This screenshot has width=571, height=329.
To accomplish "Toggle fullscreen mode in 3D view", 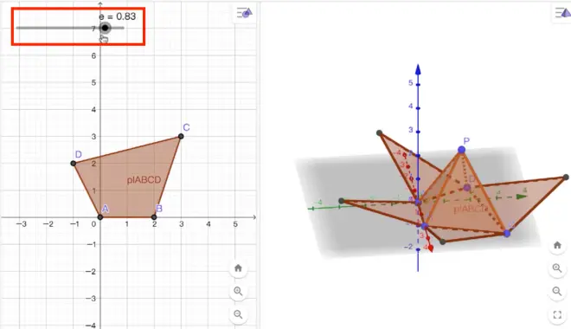I will coord(557,314).
